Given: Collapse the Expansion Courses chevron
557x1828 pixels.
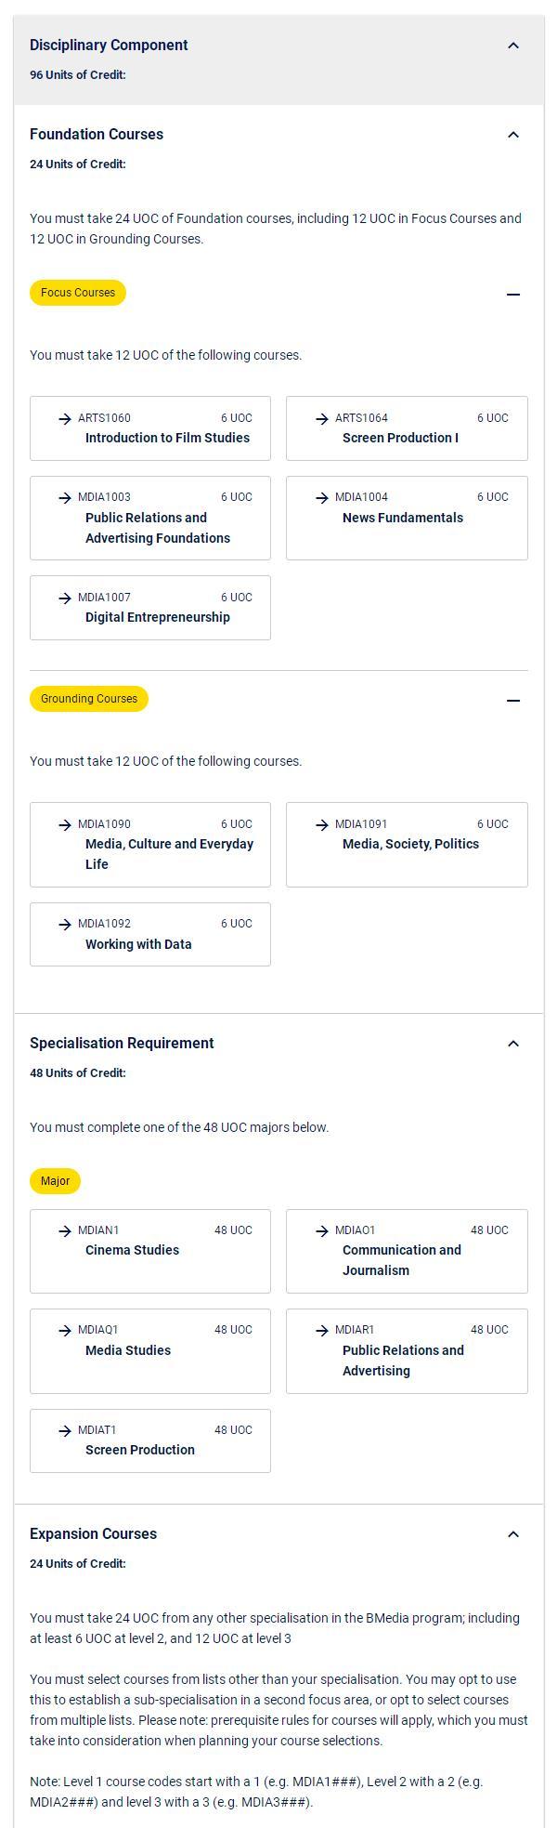Looking at the screenshot, I should point(513,1534).
